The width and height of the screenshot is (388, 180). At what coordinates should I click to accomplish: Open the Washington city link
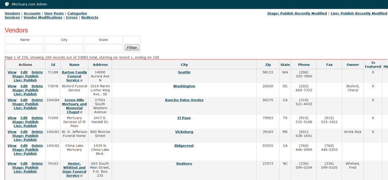coord(184,86)
